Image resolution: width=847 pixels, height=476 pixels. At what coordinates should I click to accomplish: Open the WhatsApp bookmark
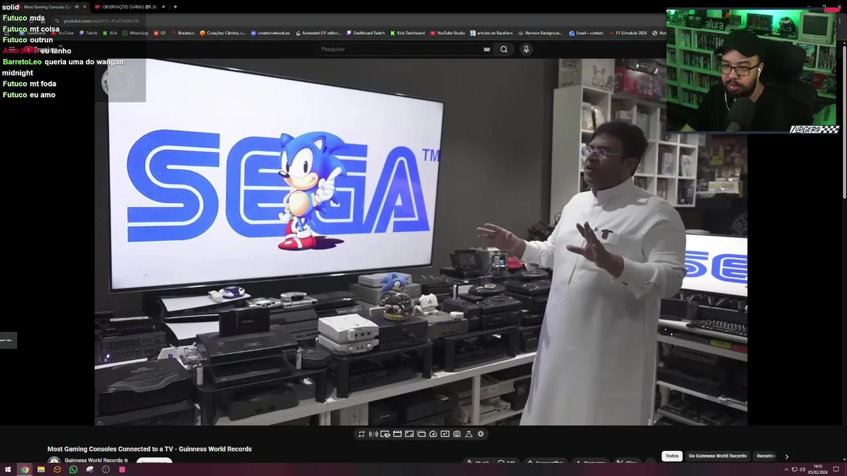coord(136,33)
